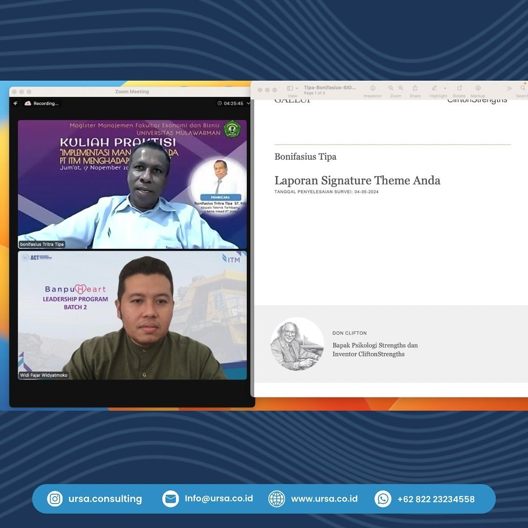The height and width of the screenshot is (528, 528).
Task: Click the zoom out magnifier icon
Action: 391,88
